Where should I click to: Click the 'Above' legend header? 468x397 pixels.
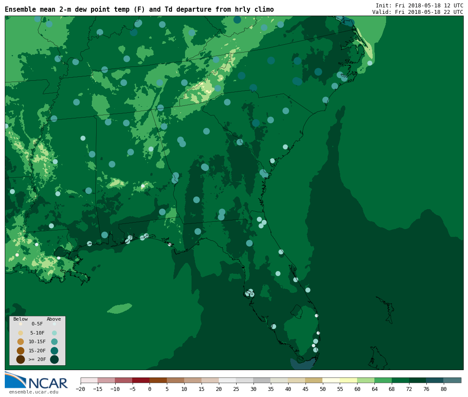(54, 319)
